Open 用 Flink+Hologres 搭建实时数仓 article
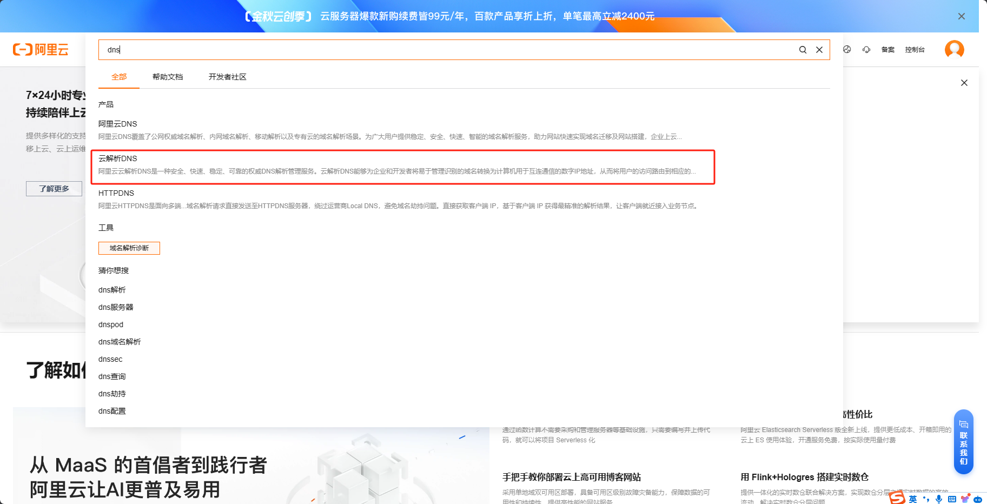Viewport: 987px width, 504px height. point(805,477)
